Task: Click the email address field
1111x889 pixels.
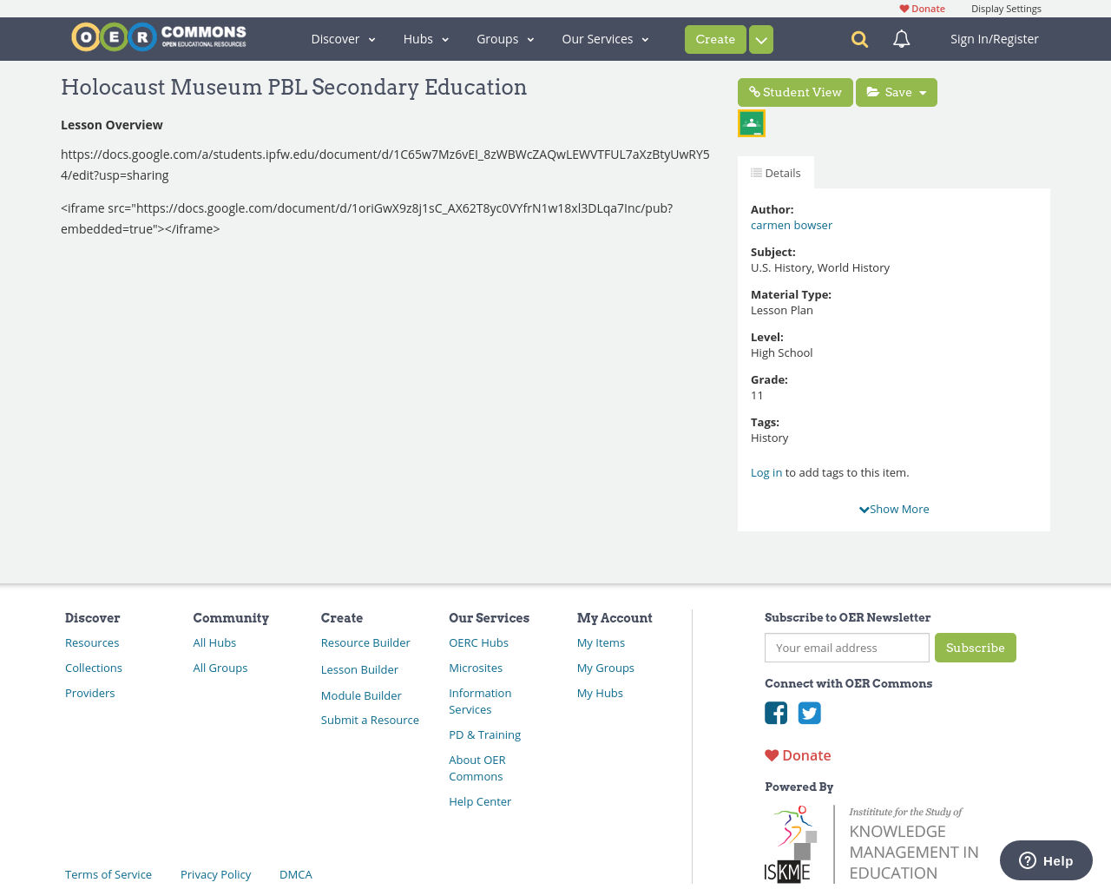Action: (846, 648)
